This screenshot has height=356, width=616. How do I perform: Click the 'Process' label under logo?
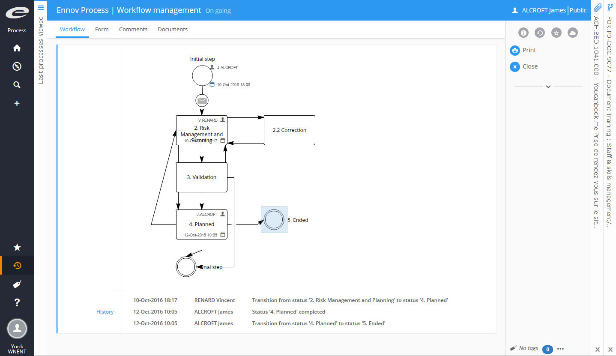point(17,30)
